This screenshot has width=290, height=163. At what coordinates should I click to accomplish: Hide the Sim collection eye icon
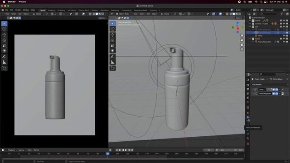click(284, 27)
